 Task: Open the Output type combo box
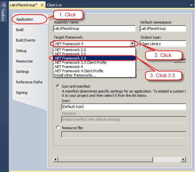click(163, 44)
